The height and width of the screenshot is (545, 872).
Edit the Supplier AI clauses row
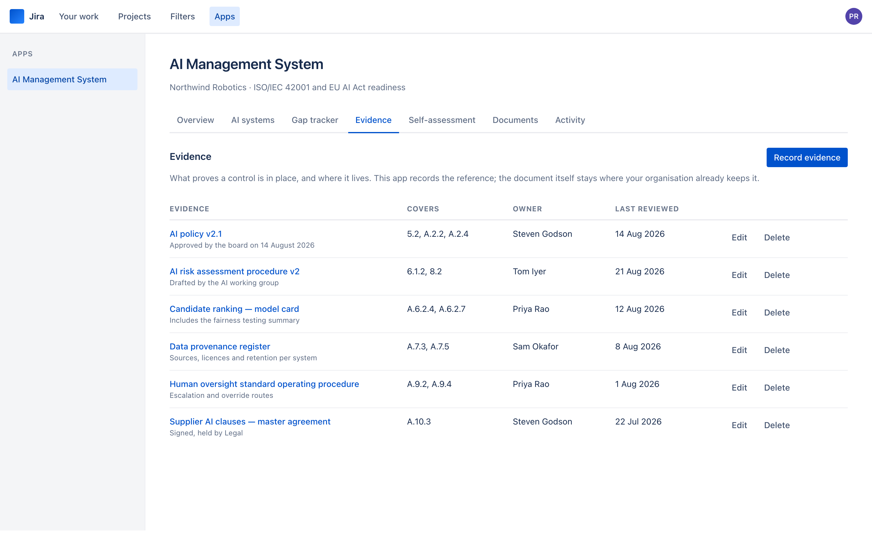739,425
